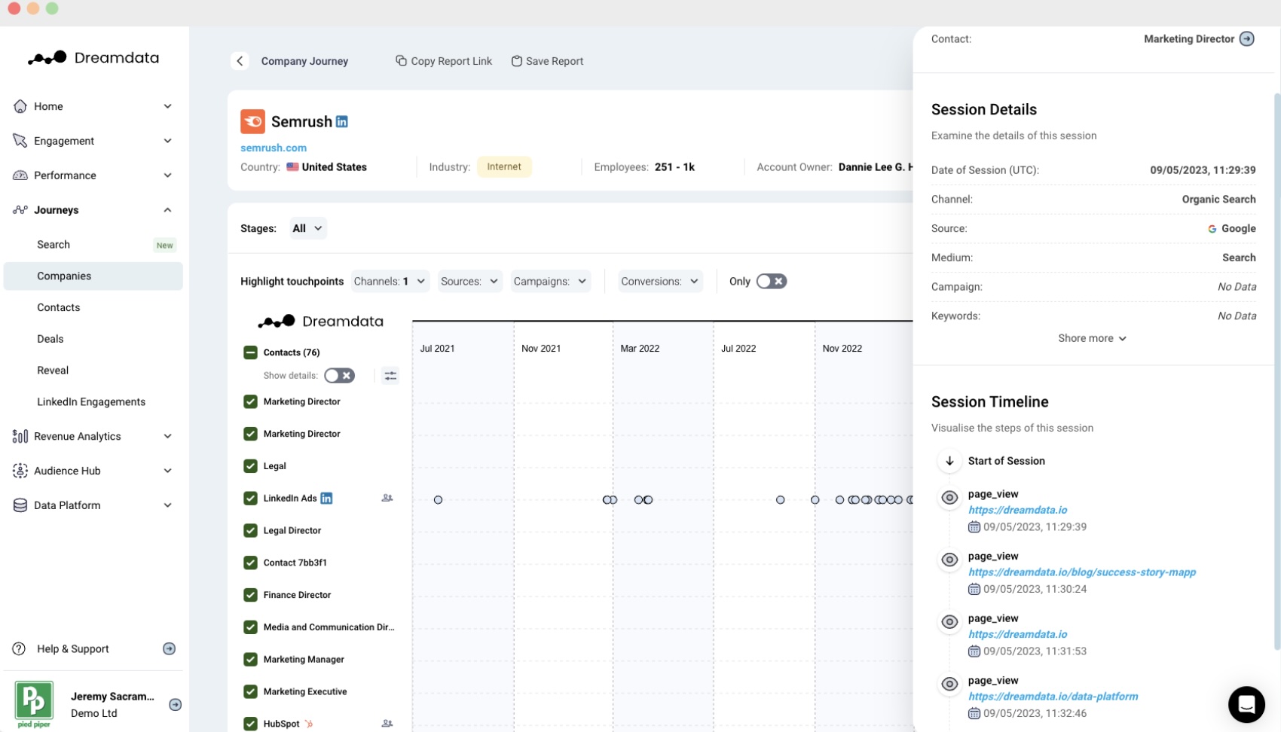Click the eye icon for the 11:29:39 page view

[949, 498]
